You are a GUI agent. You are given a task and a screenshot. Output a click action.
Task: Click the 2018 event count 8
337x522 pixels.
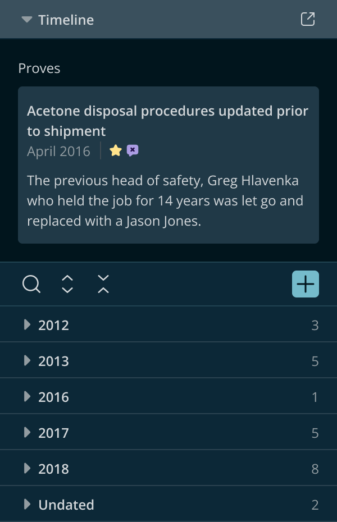click(x=315, y=469)
